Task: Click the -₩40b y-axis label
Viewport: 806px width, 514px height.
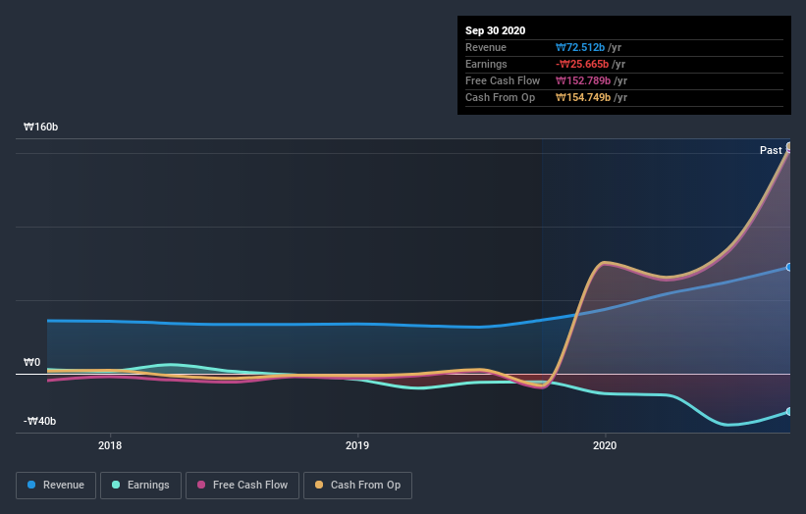Action: click(39, 421)
